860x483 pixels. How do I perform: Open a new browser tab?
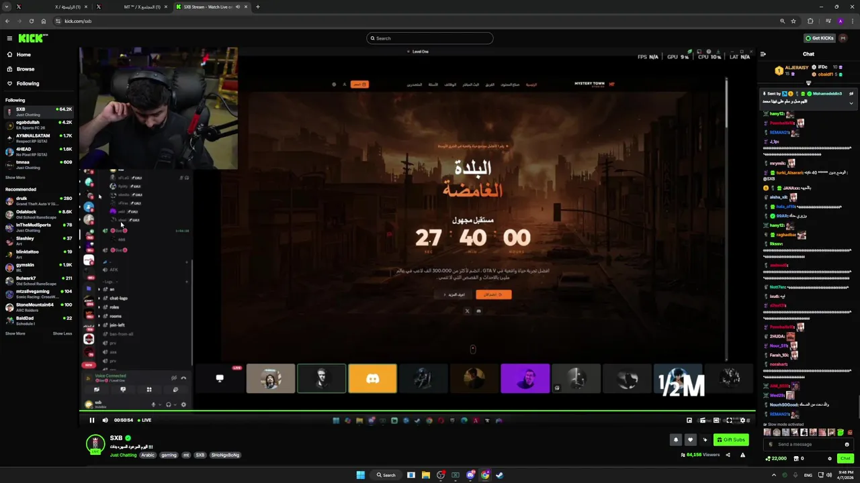258,7
